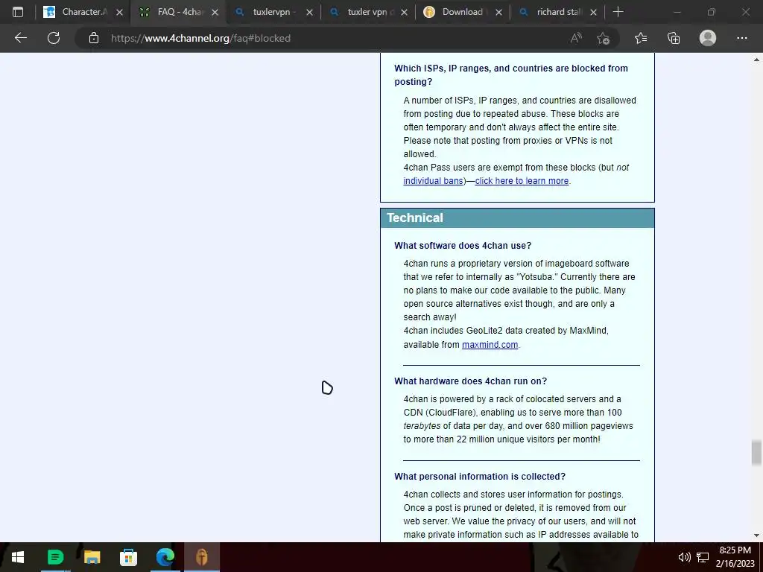This screenshot has height=572, width=763.
Task: Open Microsoft Store from taskbar
Action: pos(128,557)
